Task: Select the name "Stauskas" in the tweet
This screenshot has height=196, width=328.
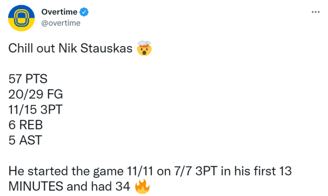Action: click(x=106, y=48)
